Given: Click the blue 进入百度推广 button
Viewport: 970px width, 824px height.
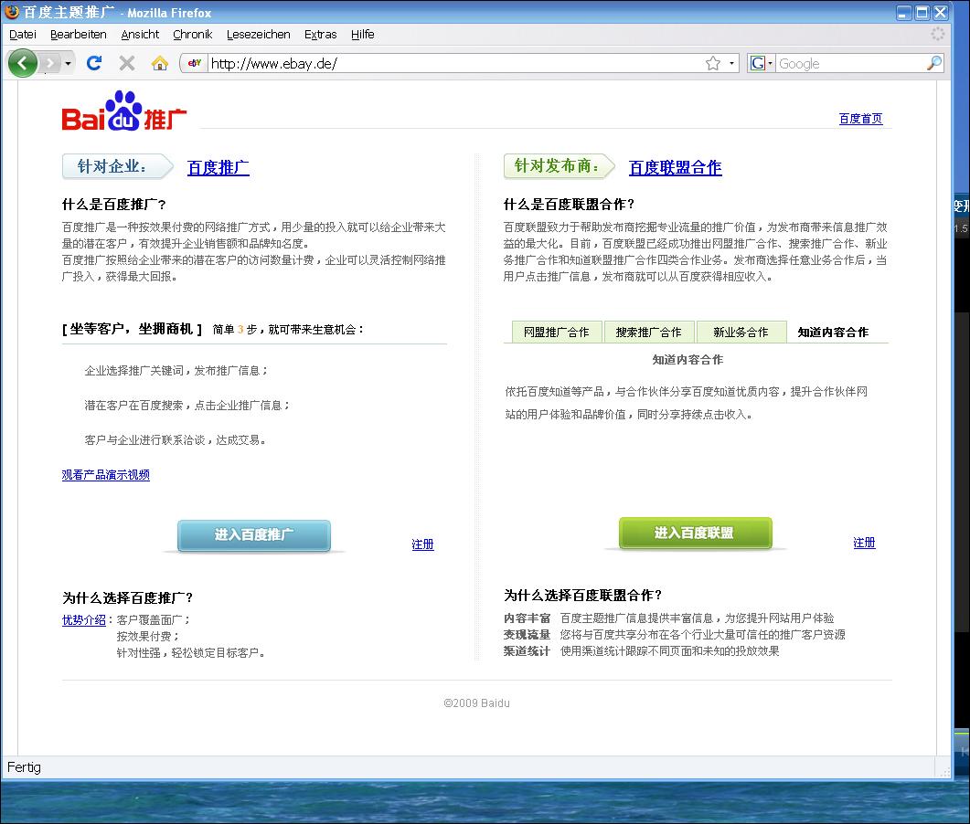Looking at the screenshot, I should 253,535.
